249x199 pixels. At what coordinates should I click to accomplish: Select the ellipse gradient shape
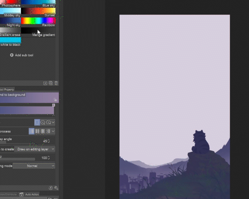(x=48, y=122)
